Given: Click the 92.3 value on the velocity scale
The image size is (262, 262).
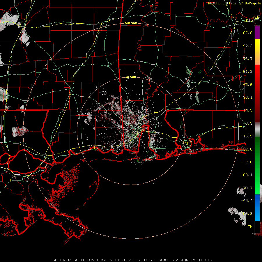Looking at the screenshot, I should [x=248, y=46].
